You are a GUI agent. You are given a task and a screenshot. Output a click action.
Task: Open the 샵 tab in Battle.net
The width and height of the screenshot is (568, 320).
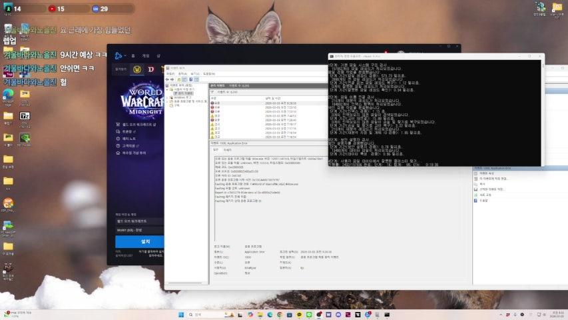click(x=157, y=56)
